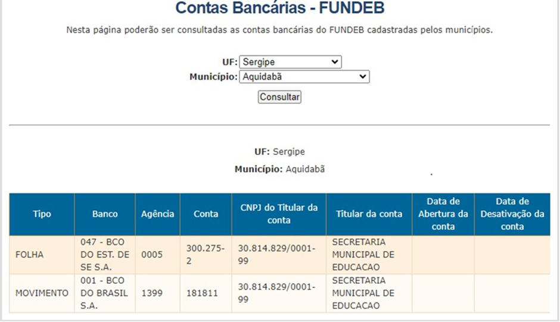Click the Consultar button

click(x=279, y=97)
